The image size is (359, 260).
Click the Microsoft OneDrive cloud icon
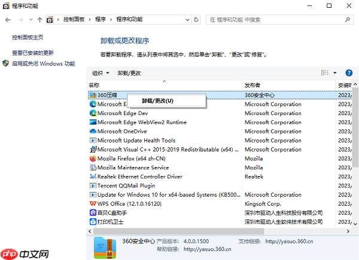pos(93,131)
